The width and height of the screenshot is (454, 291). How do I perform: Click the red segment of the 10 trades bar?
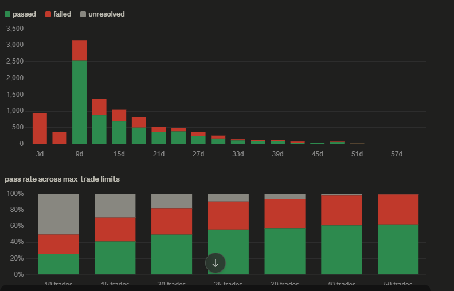coord(58,245)
